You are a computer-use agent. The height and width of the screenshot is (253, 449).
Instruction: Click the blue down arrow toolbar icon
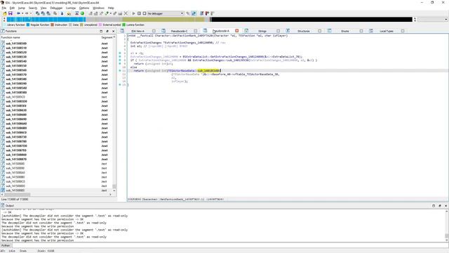coord(62,13)
